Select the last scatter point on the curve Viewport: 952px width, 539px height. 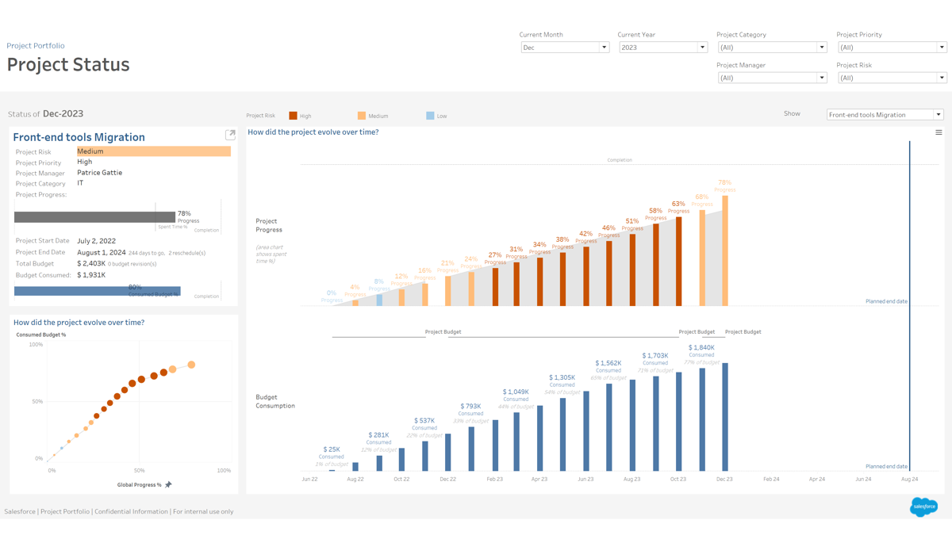(191, 365)
